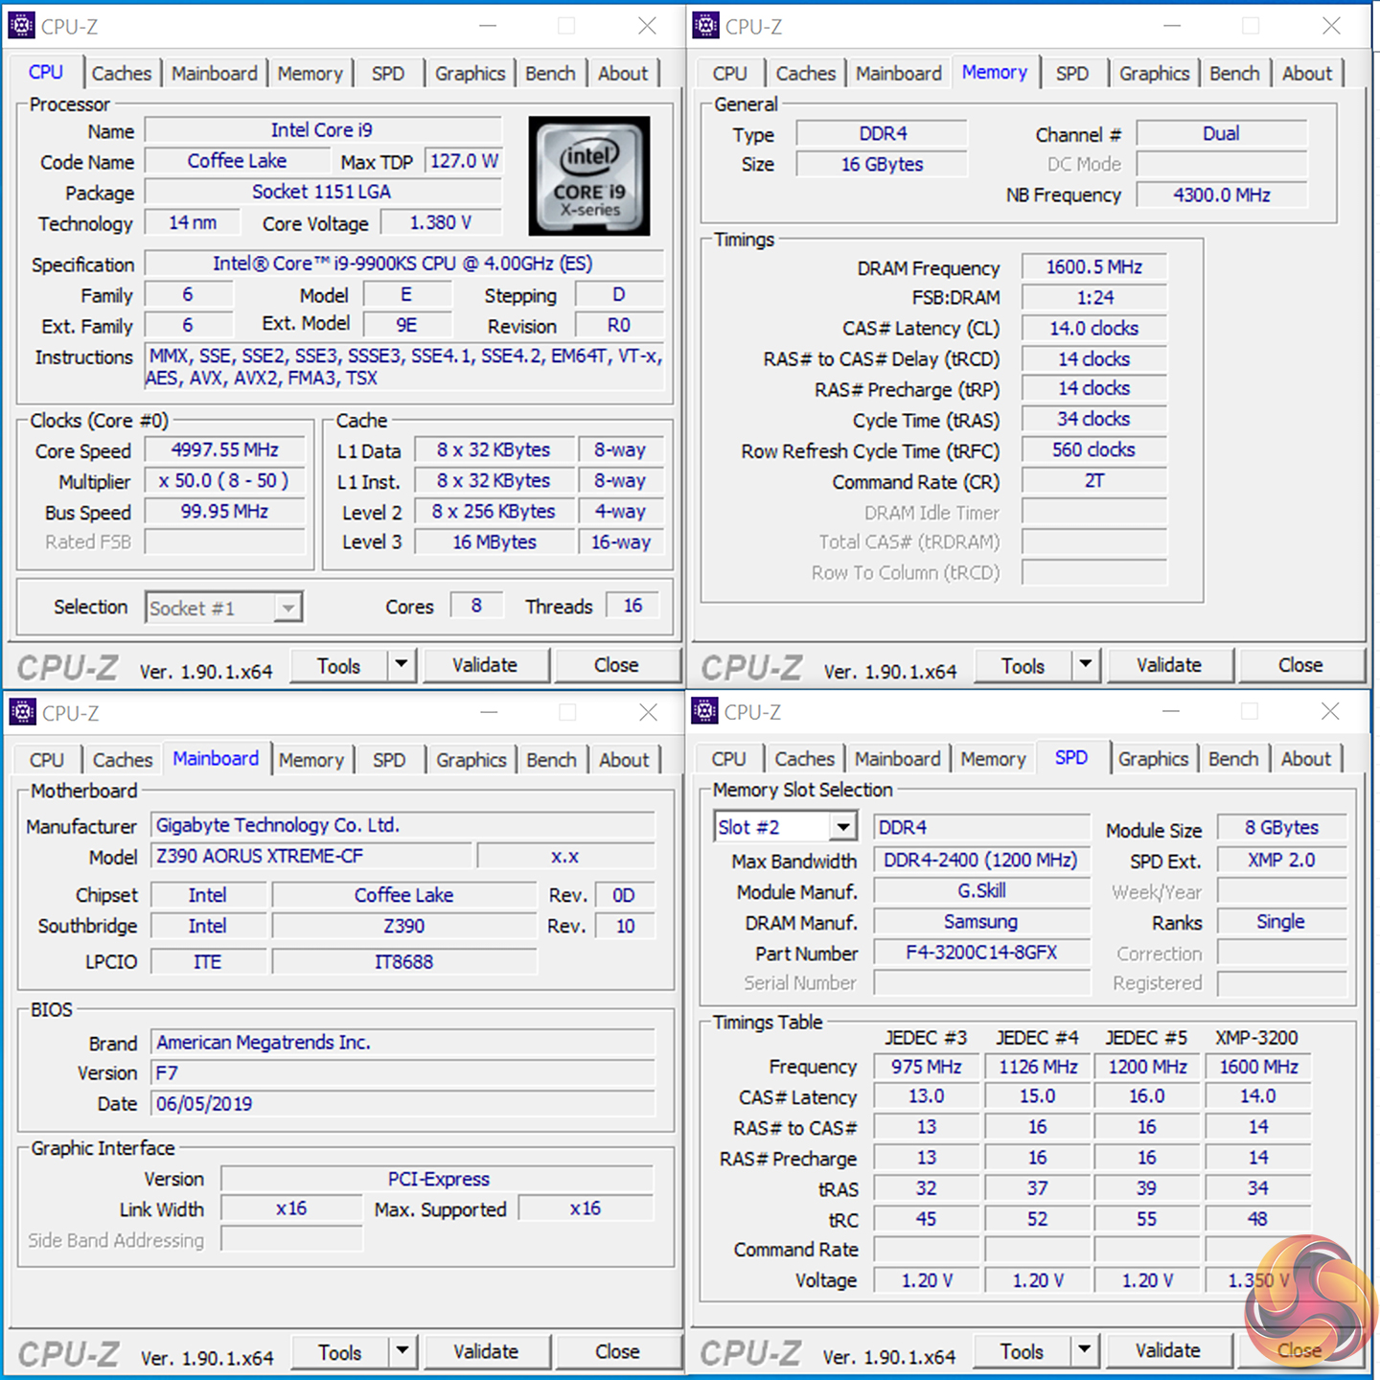Click the CAS# Latency value 14.0 clocks
The height and width of the screenshot is (1380, 1380).
[1094, 329]
